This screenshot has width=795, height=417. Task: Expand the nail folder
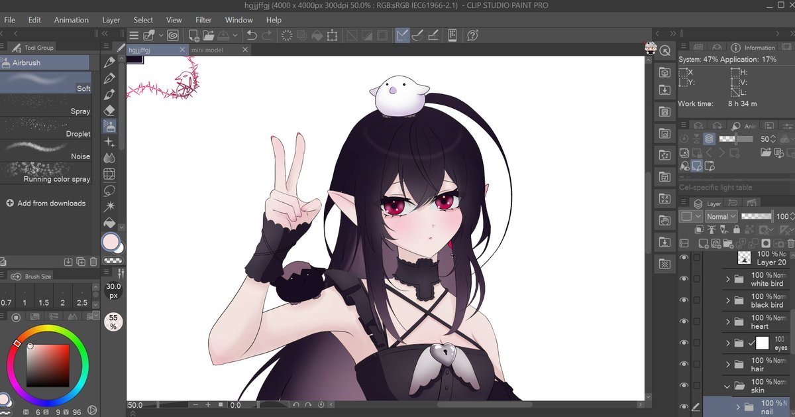(739, 406)
